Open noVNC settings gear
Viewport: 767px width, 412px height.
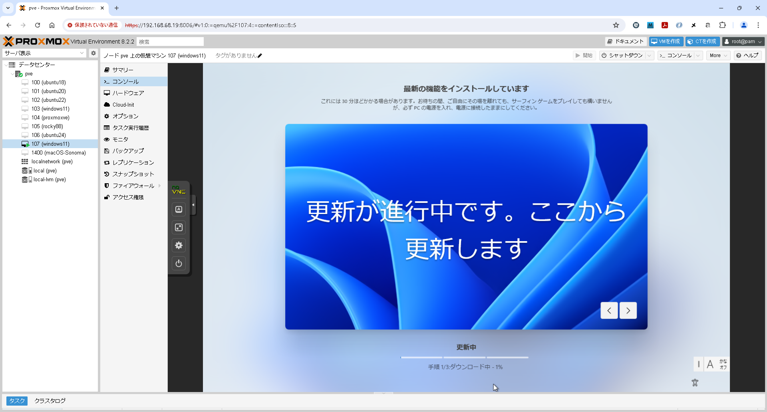point(179,246)
